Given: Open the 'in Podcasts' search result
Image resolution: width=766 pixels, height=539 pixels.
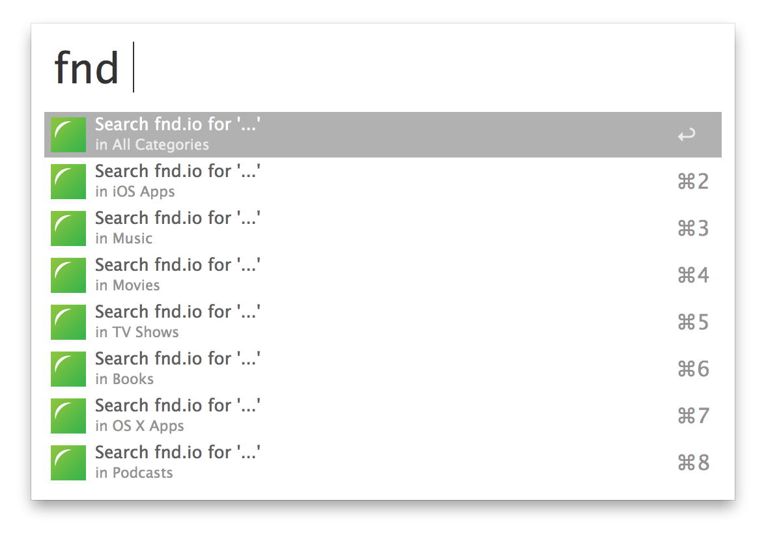Looking at the screenshot, I should pyautogui.click(x=383, y=463).
